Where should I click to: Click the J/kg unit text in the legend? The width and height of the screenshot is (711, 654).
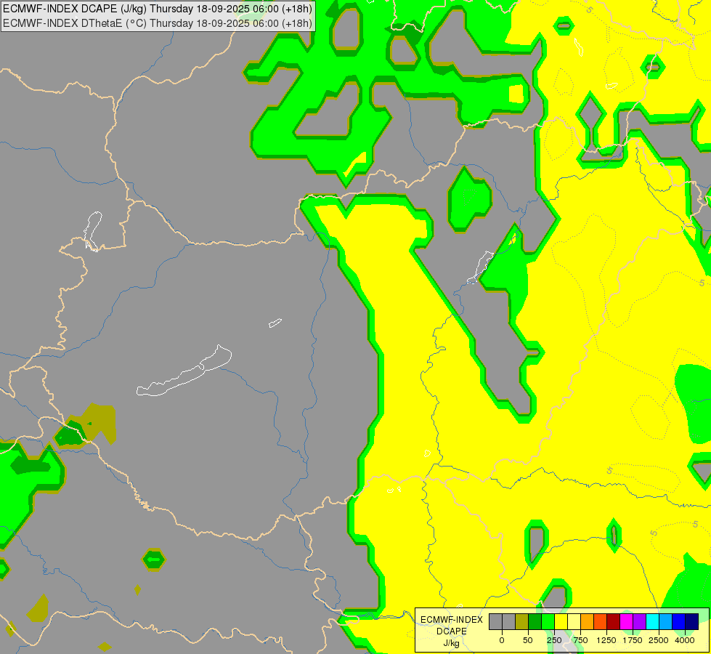[x=451, y=644]
